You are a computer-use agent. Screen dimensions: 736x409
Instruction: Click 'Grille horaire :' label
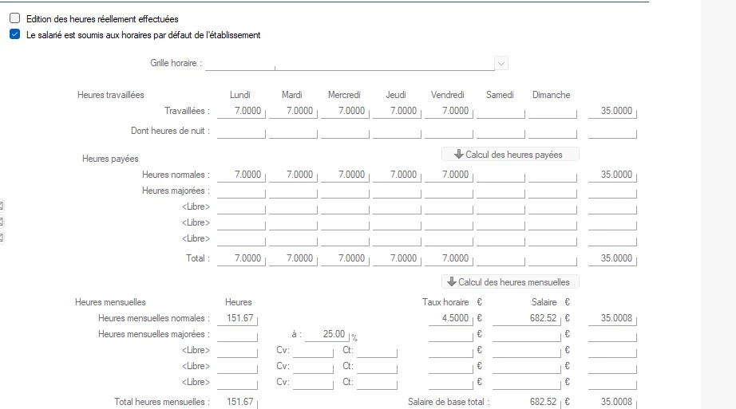click(176, 63)
